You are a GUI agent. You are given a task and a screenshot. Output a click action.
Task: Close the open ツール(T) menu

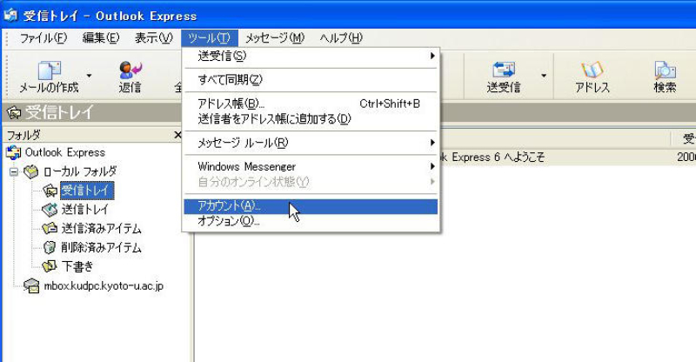pyautogui.click(x=209, y=38)
